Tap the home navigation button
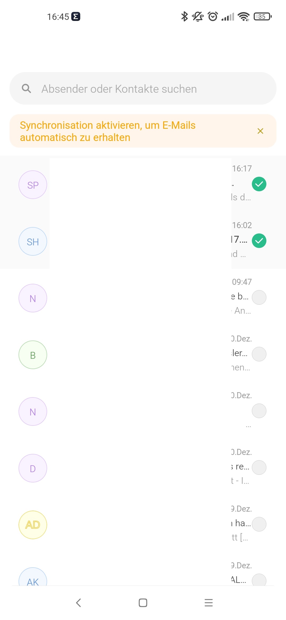The image size is (286, 620). (143, 603)
